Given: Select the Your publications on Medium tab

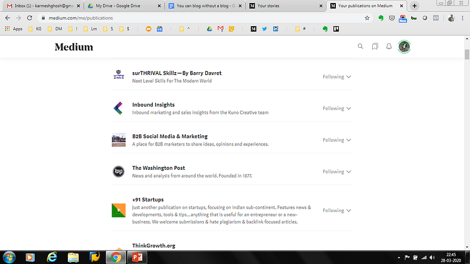Looking at the screenshot, I should 366,6.
